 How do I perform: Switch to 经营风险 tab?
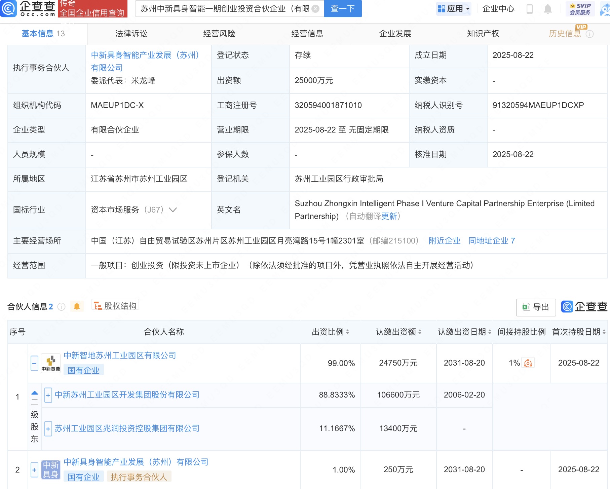pyautogui.click(x=219, y=34)
